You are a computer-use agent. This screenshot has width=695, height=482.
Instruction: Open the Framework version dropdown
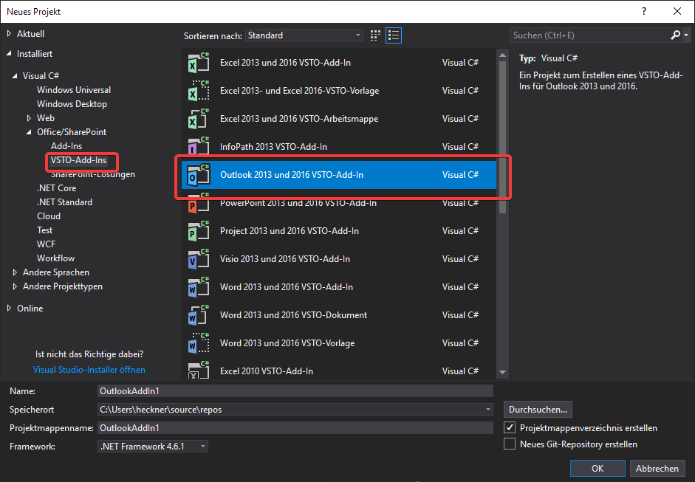[153, 446]
